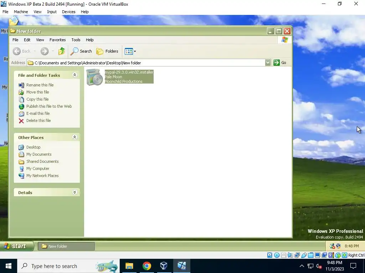Toggle the Folders pane button
The width and height of the screenshot is (365, 273).
107,51
